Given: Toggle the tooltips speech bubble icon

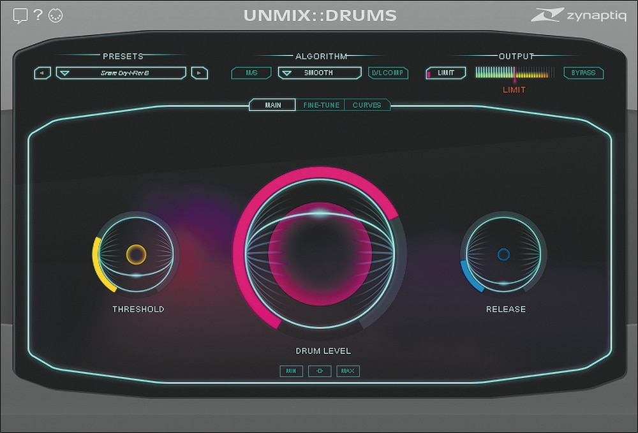Looking at the screenshot, I should point(20,16).
